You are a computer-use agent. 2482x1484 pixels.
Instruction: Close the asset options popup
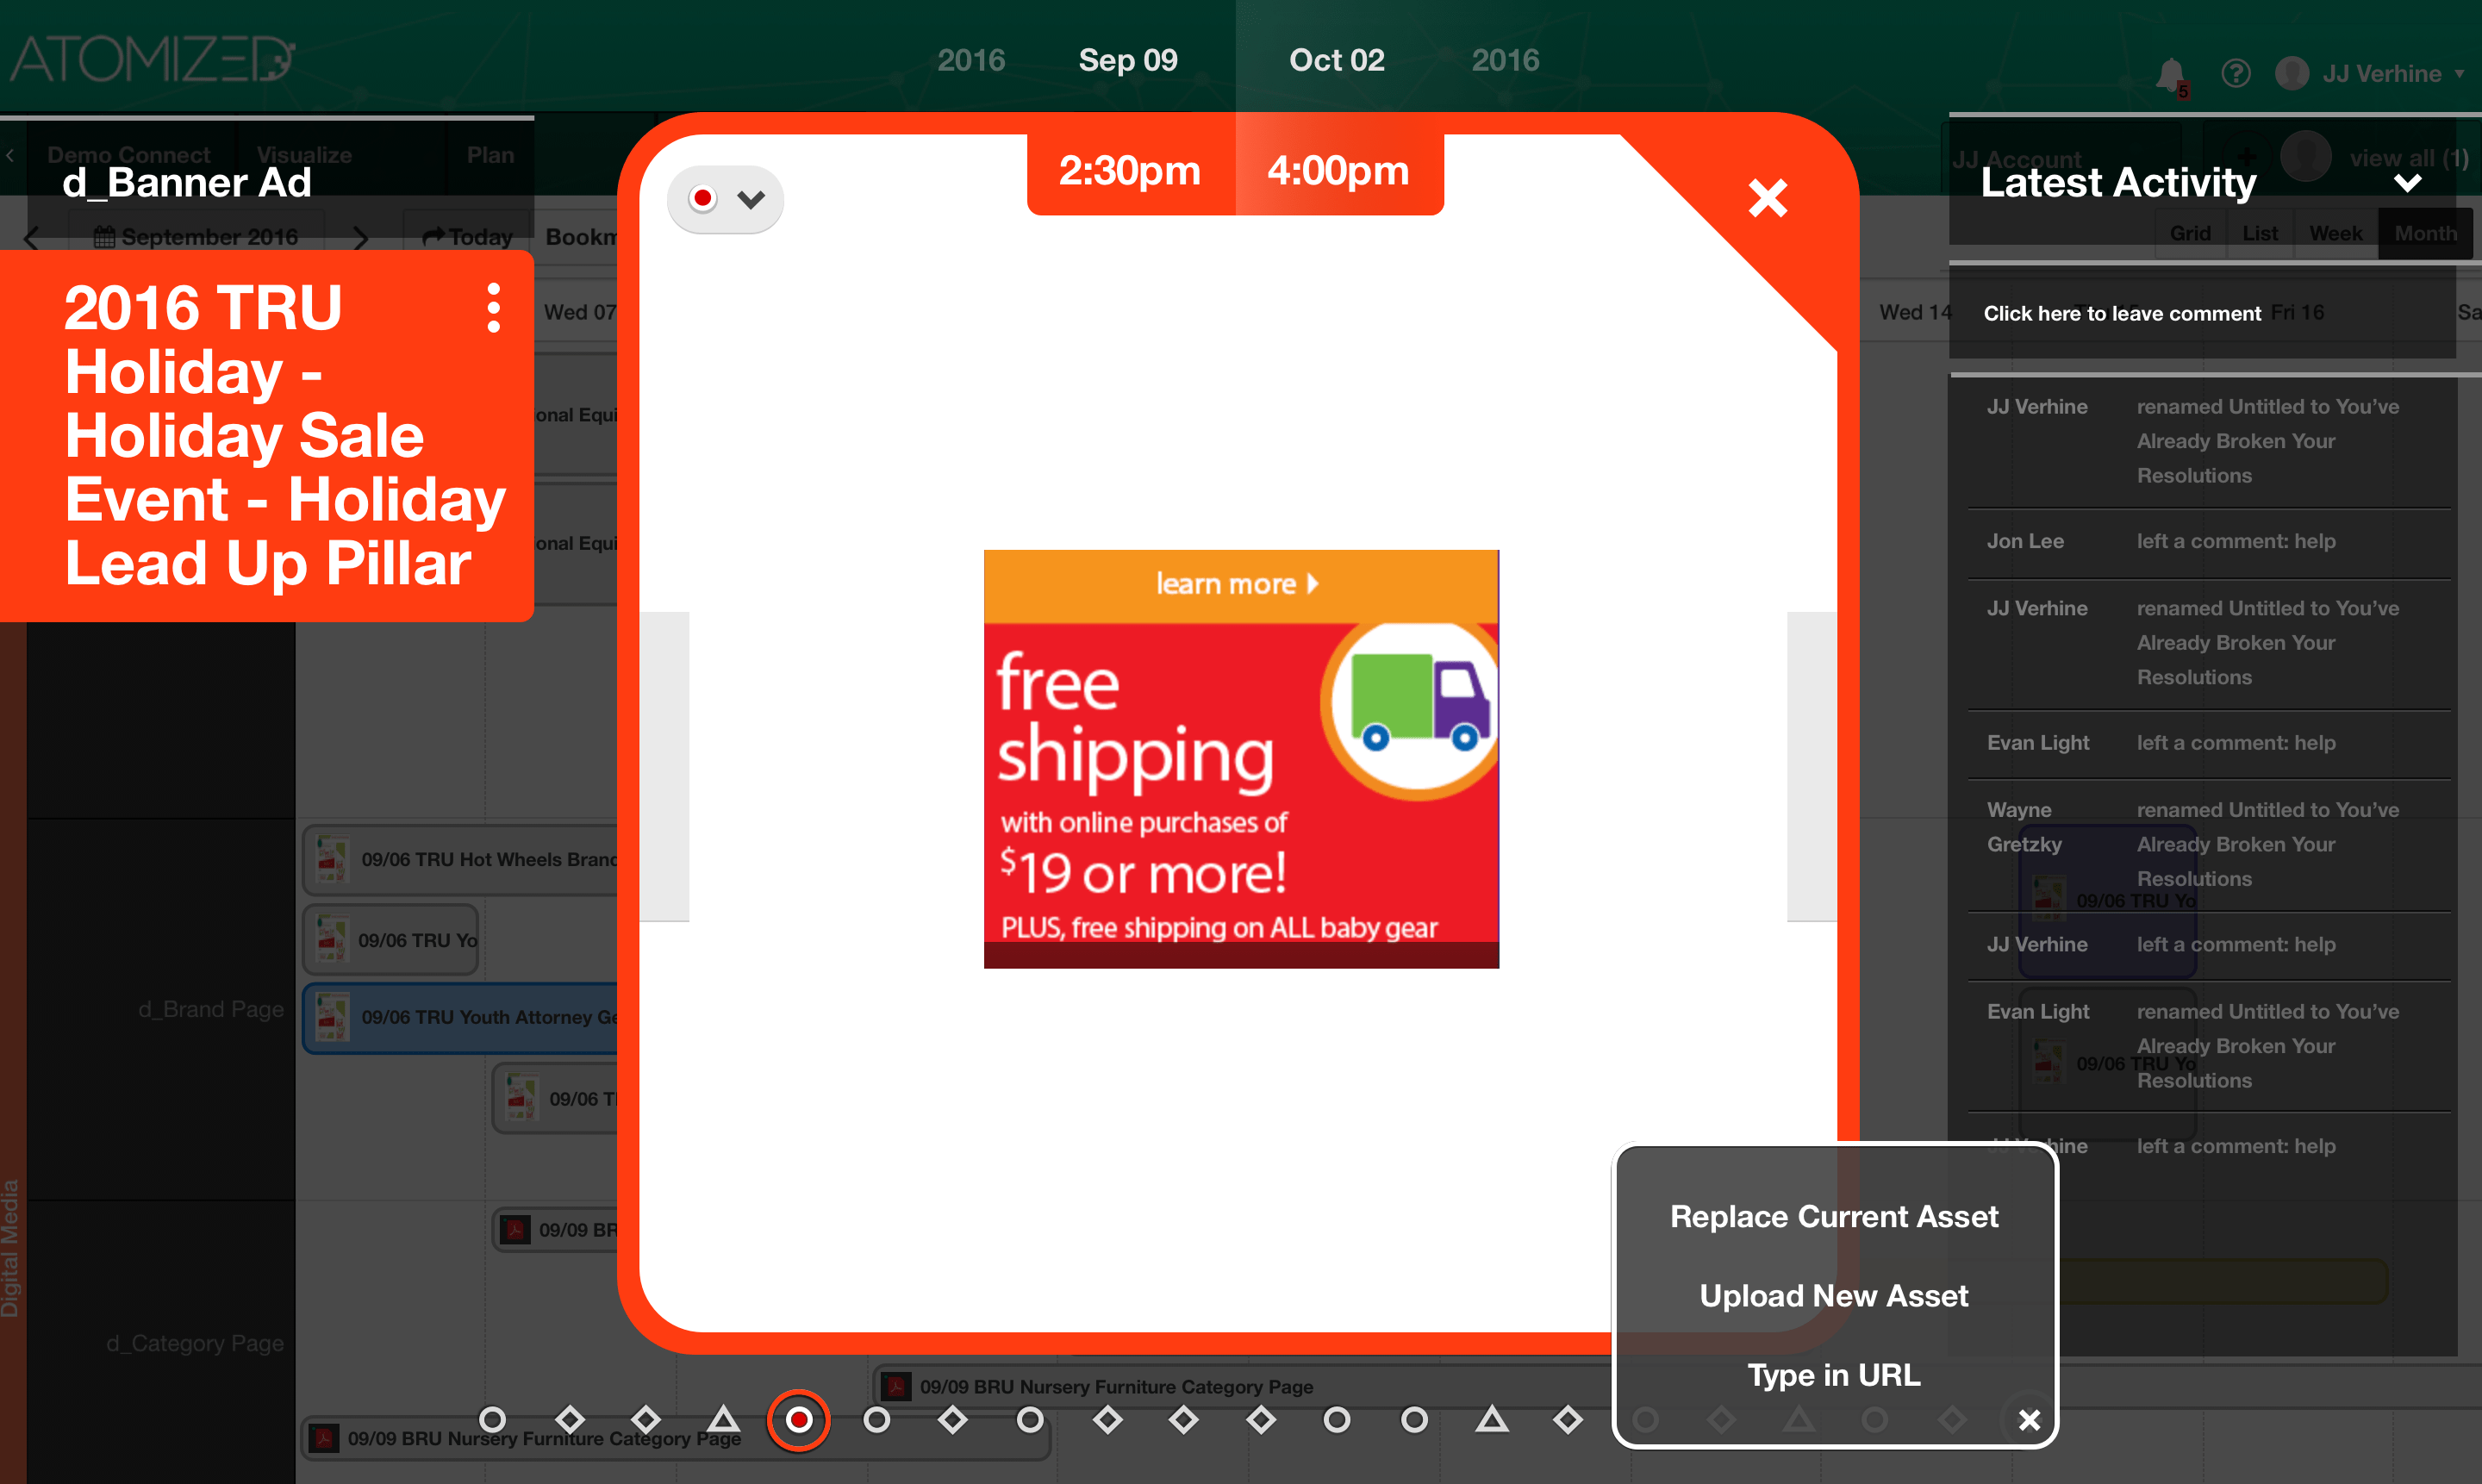tap(2029, 1420)
